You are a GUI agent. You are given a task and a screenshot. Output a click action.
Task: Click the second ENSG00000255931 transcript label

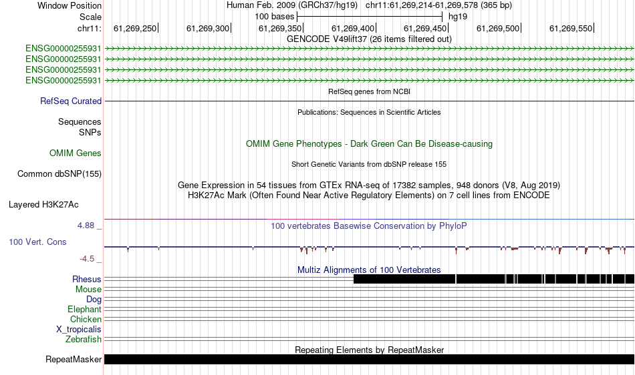point(63,59)
